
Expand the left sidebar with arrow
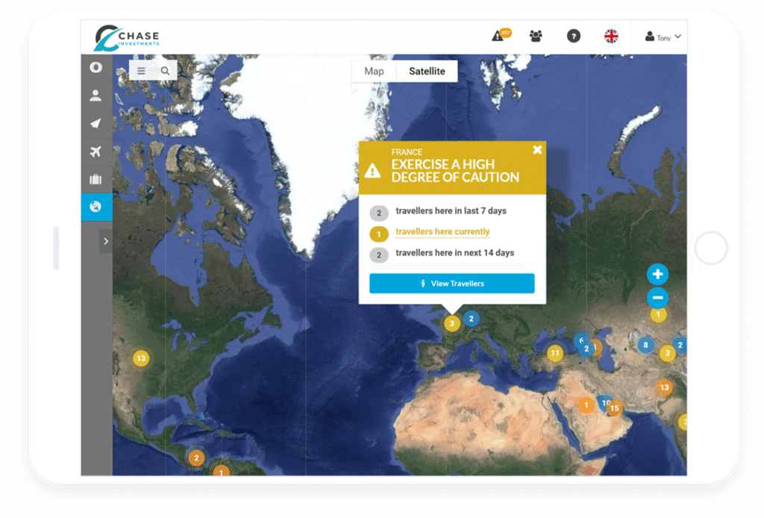(106, 241)
